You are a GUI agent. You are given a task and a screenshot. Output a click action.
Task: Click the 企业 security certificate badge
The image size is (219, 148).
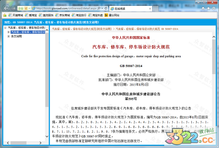23,8
